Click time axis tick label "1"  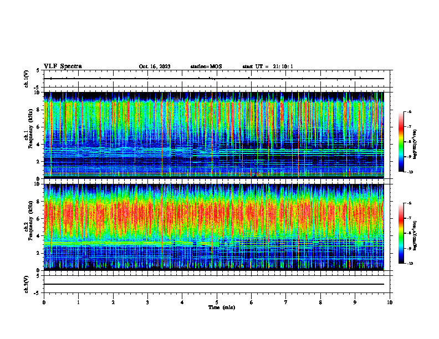(x=78, y=302)
